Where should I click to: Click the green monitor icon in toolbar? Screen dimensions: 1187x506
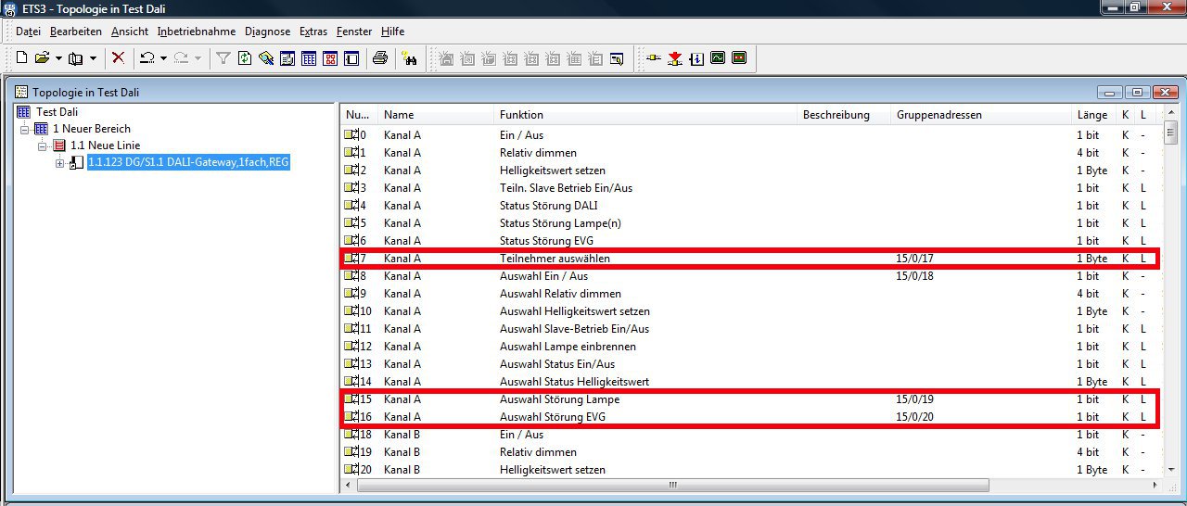click(718, 58)
